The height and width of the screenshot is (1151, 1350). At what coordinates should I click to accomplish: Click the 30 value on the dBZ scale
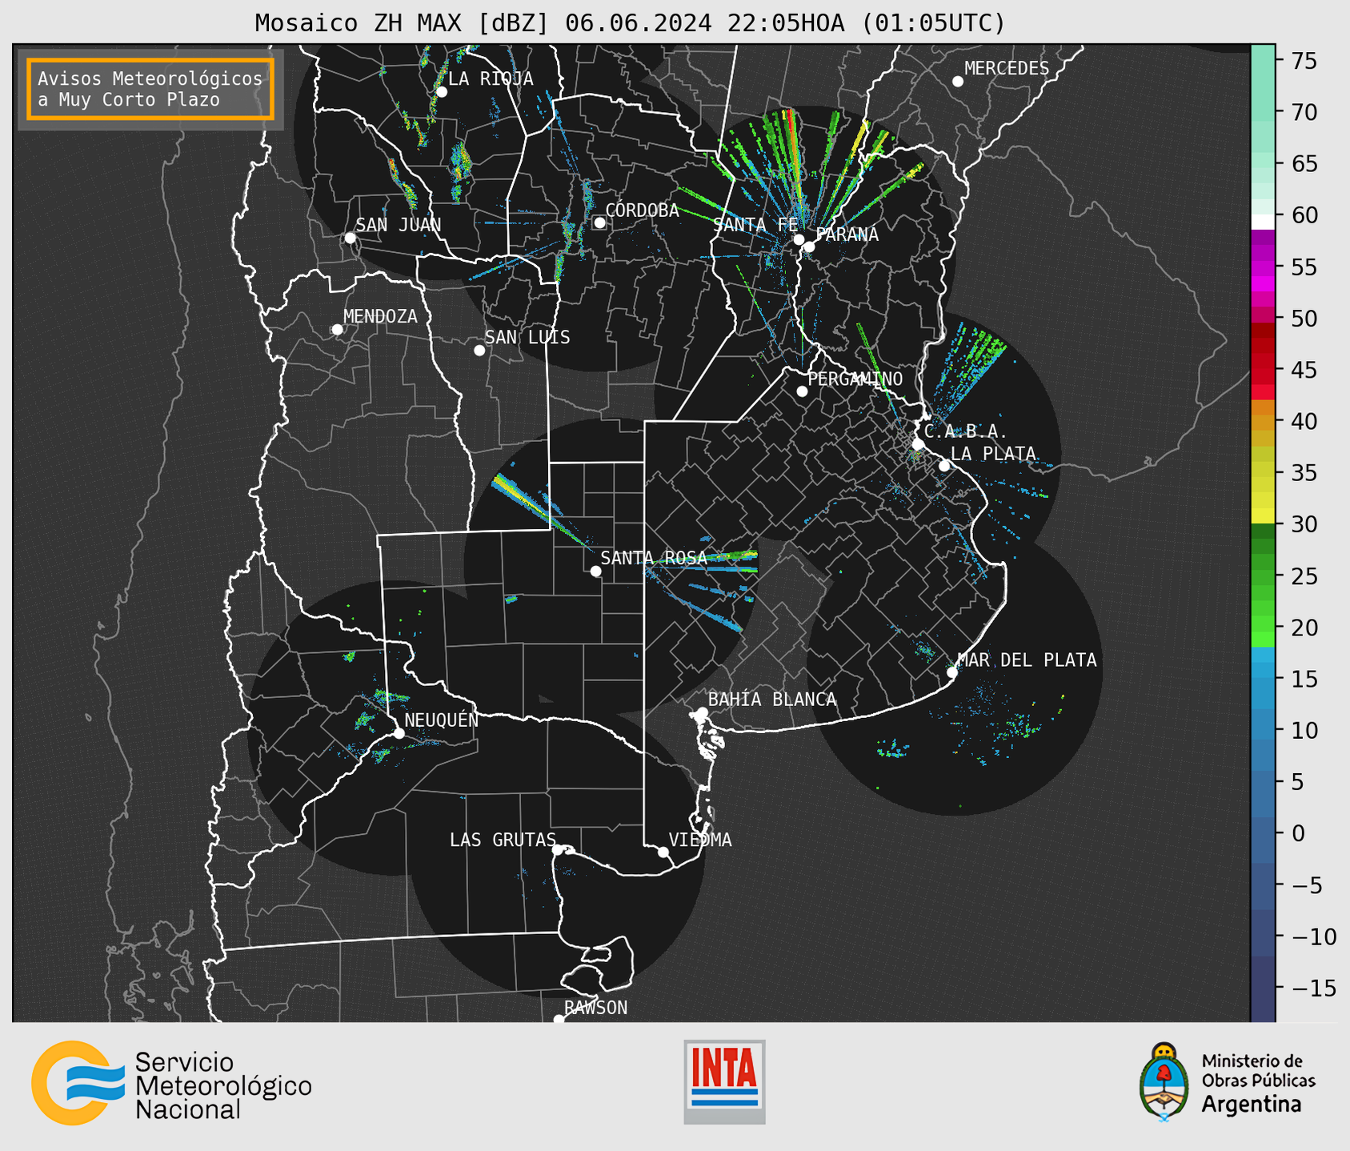pos(1304,524)
